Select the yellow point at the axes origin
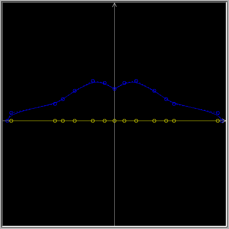Image resolution: width=229 pixels, height=229 pixels. 114,121
